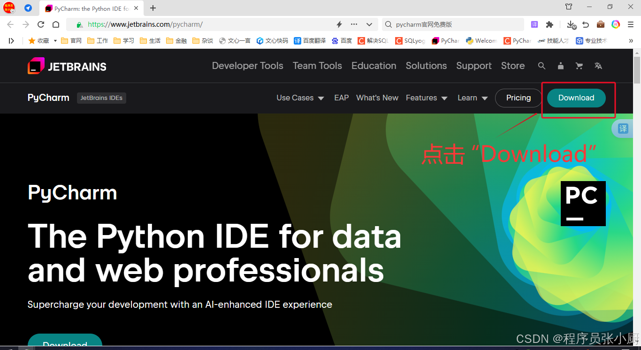Open Store menu item
Image resolution: width=641 pixels, height=350 pixels.
click(513, 66)
